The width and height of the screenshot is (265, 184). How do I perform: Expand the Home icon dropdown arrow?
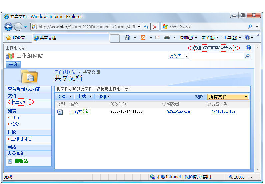click(x=135, y=38)
